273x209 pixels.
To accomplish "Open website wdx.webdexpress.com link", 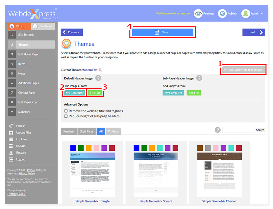I will coord(173,14).
